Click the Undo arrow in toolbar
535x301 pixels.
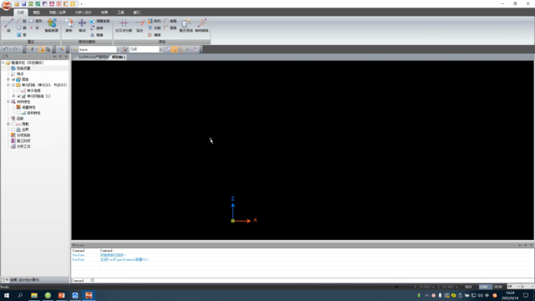coord(6,49)
